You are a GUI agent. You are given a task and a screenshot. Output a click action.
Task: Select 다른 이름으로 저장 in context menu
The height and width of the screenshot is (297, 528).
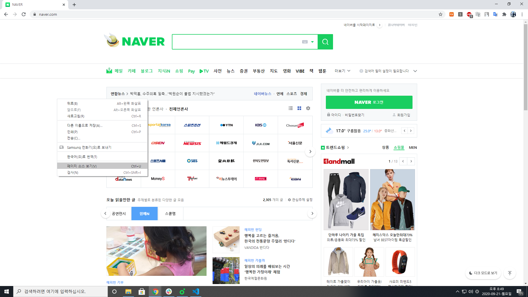pos(102,125)
